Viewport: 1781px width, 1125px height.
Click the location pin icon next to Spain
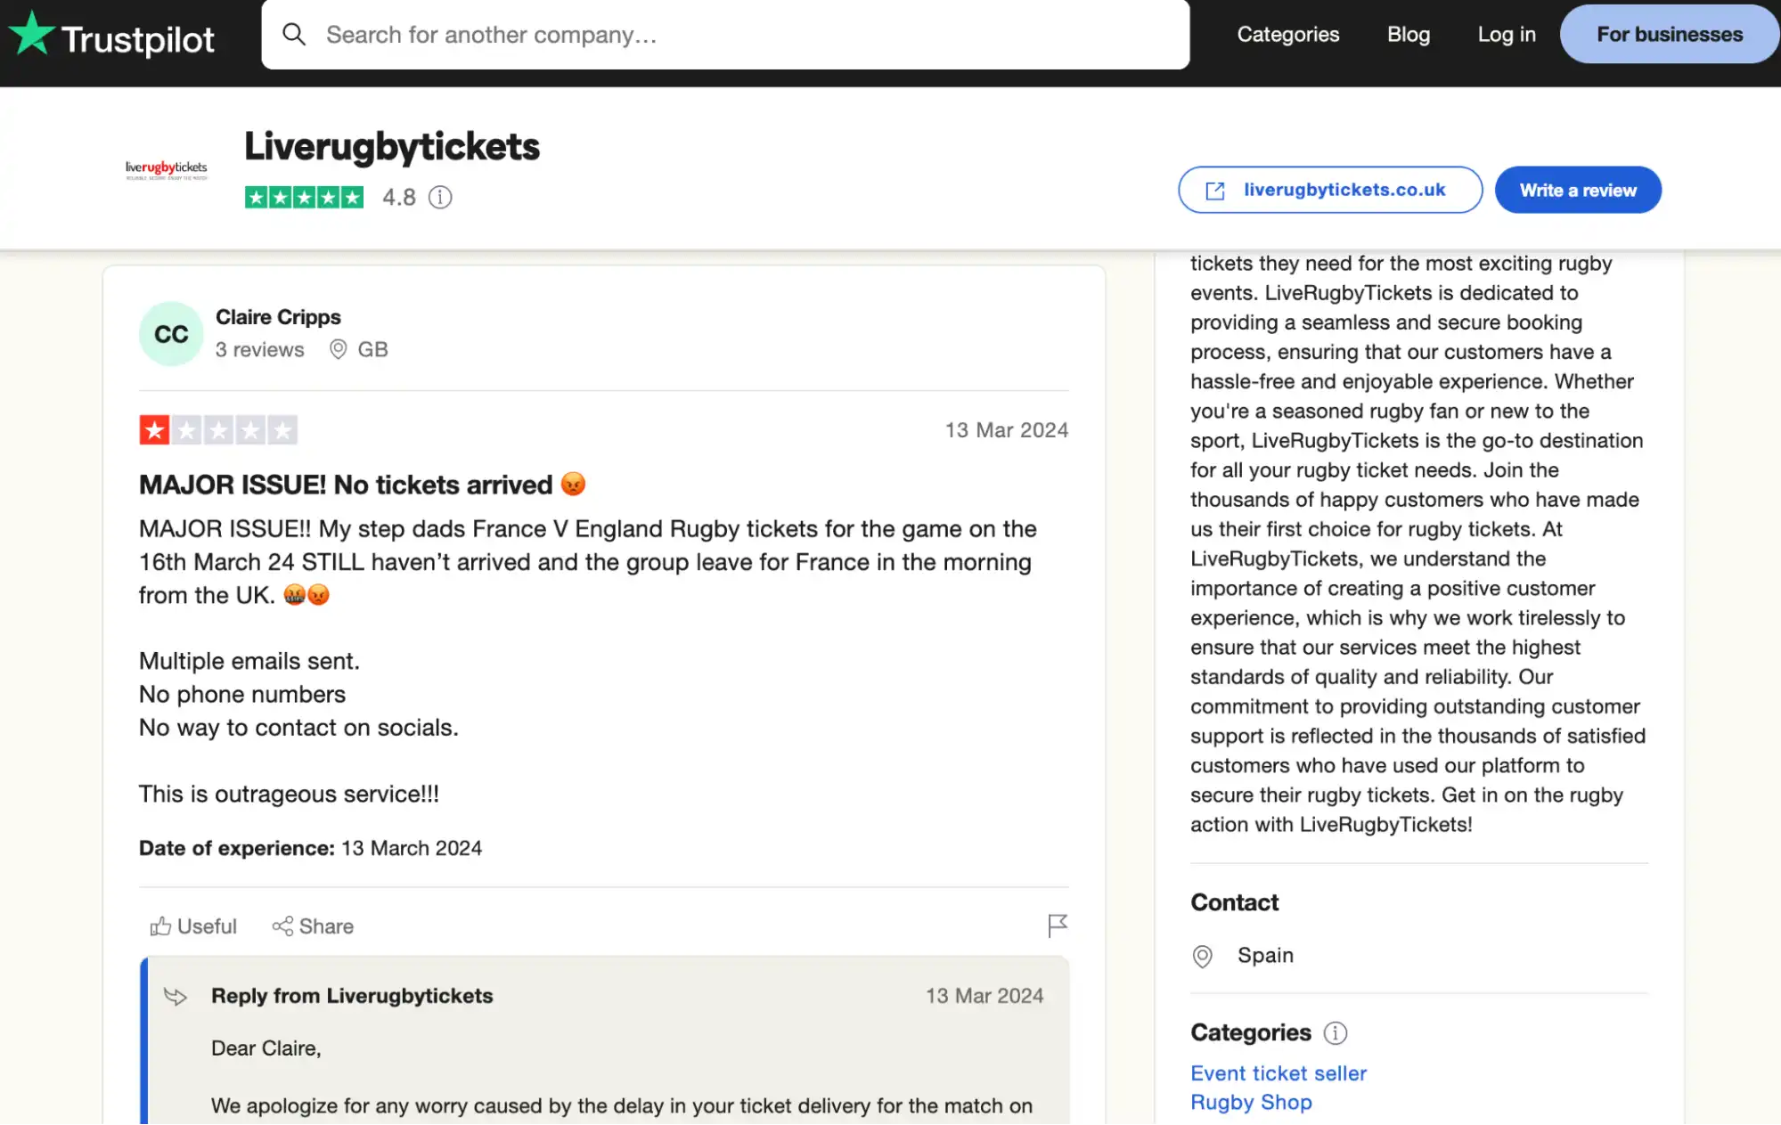pos(1203,955)
